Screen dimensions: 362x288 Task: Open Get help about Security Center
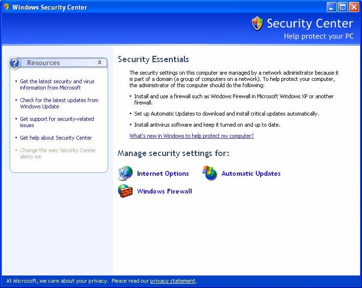tap(56, 138)
